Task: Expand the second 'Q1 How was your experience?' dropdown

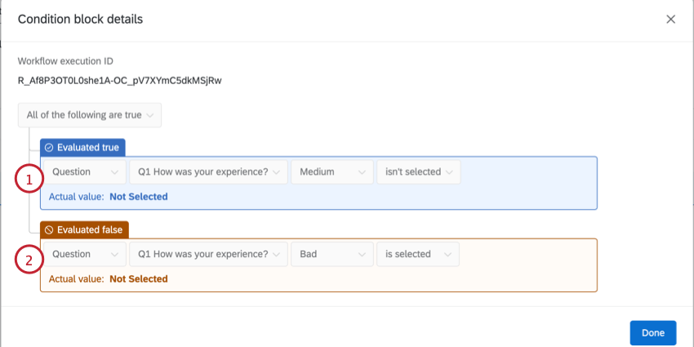Action: (x=208, y=254)
